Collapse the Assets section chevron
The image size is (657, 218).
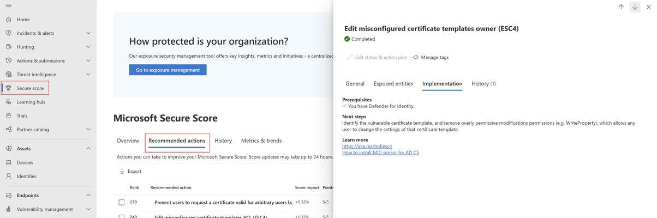[88, 148]
